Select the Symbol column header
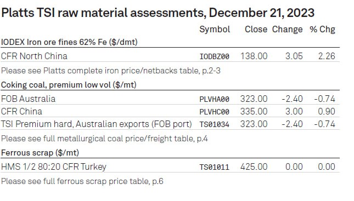The width and height of the screenshot is (354, 201). 215,30
